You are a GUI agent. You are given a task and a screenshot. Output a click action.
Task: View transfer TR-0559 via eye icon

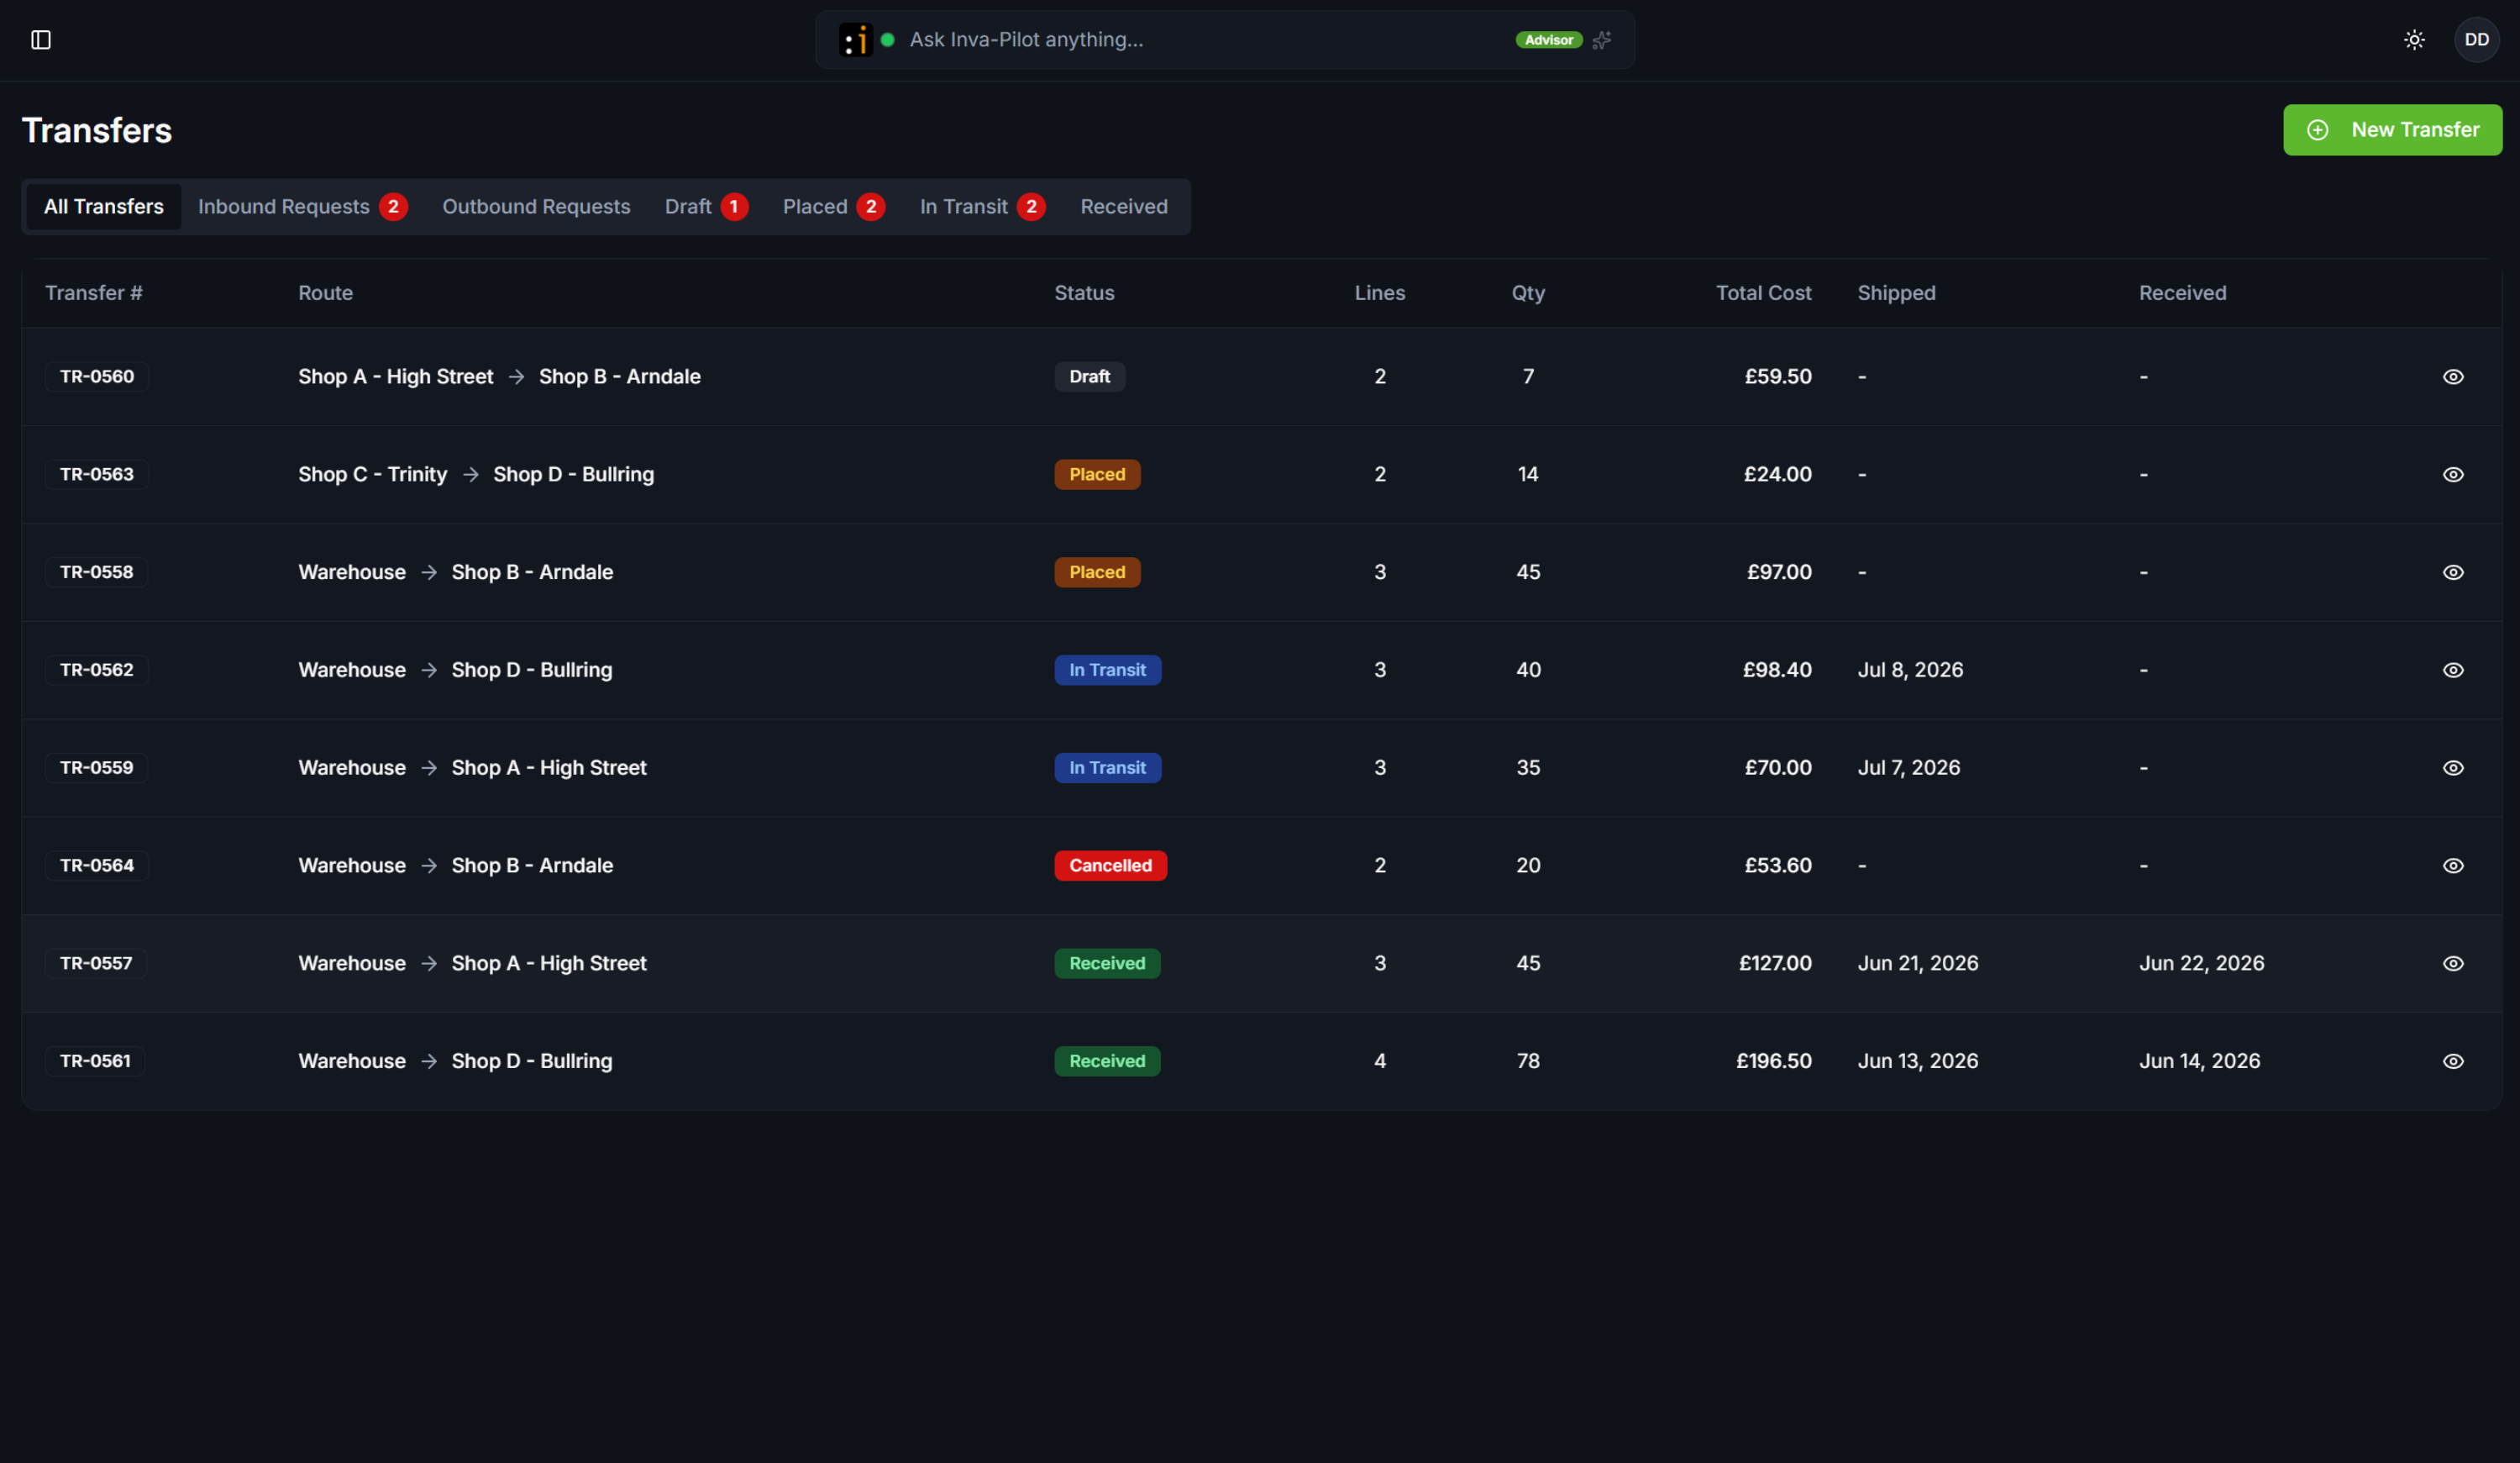click(x=2453, y=767)
